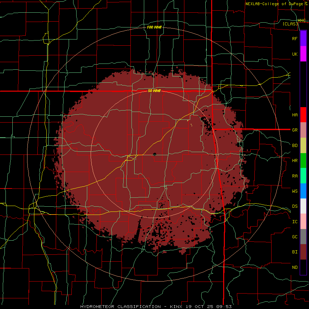Click the blue WS legend color
Viewport: 309px width, 309px height.
point(303,191)
